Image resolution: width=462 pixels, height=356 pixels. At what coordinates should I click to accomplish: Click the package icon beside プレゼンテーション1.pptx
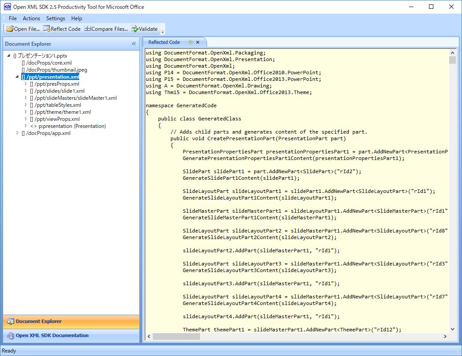pyautogui.click(x=15, y=56)
